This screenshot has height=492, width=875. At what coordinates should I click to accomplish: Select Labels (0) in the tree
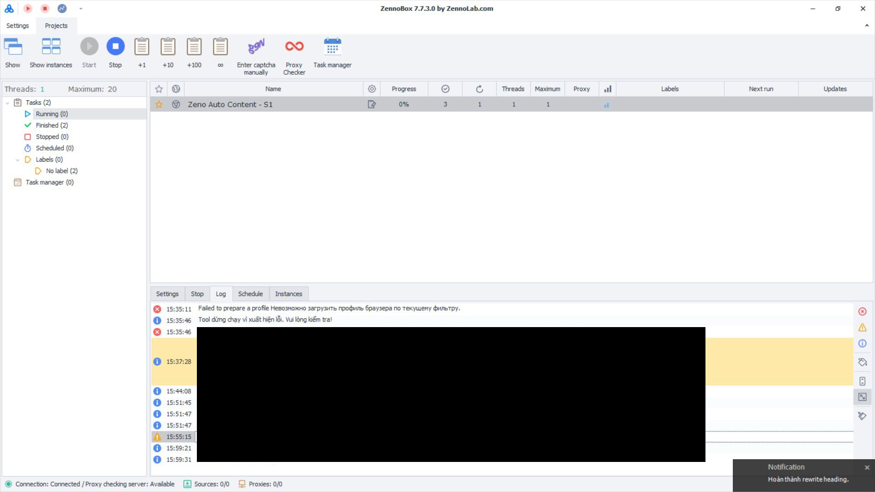coord(49,159)
